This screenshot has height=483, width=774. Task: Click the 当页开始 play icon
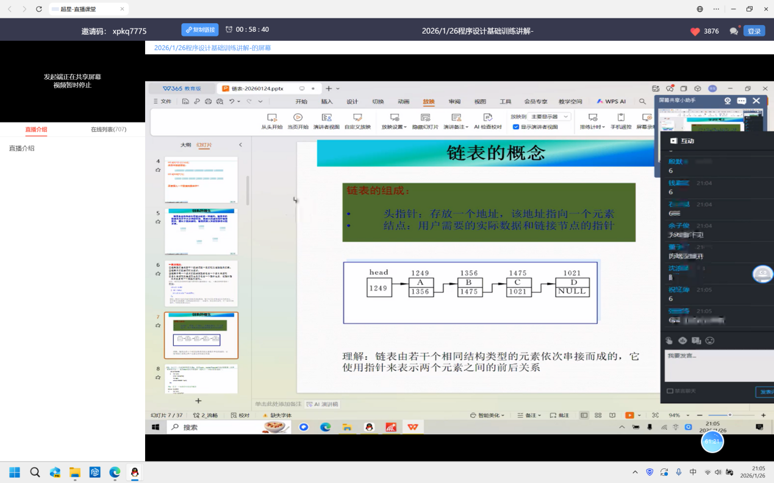298,118
